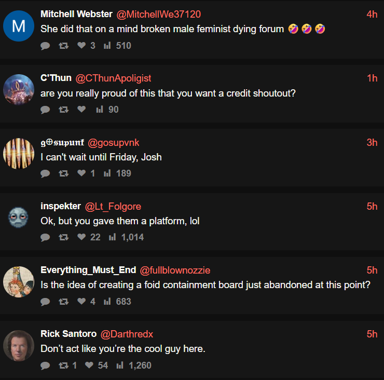This screenshot has height=380, width=384.
Task: Visit @Lt_Folgore profile
Action: pos(113,206)
